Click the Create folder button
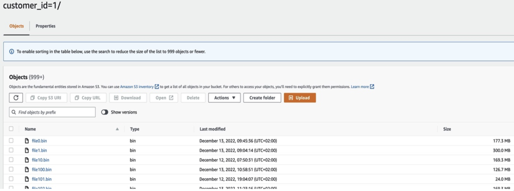514x191 pixels. 262,98
